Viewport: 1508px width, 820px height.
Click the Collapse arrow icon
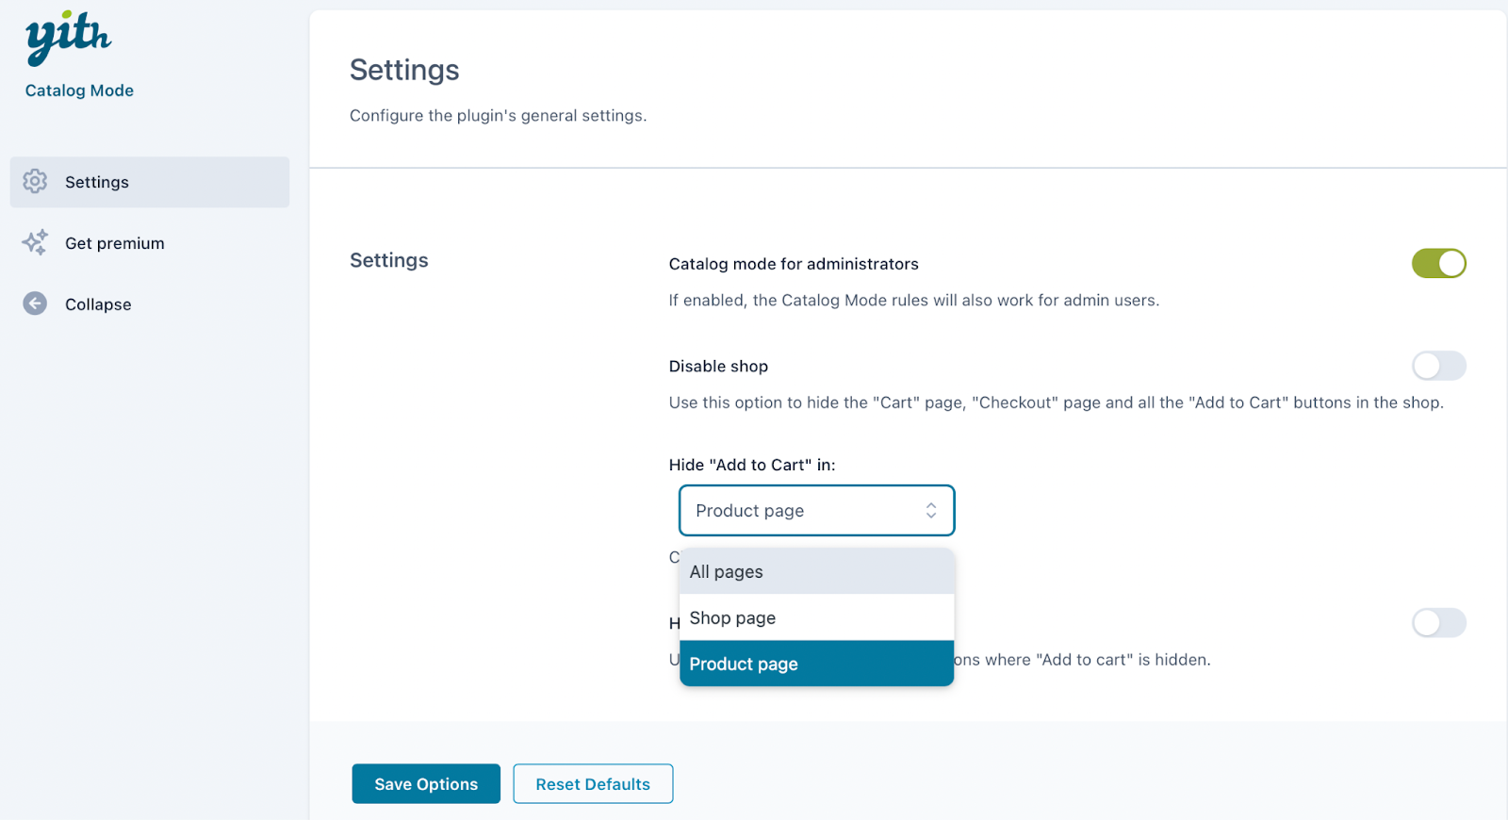click(34, 303)
